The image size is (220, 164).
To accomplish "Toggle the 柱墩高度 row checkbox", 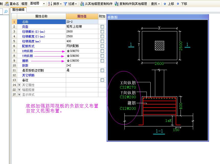I will coord(102,41).
